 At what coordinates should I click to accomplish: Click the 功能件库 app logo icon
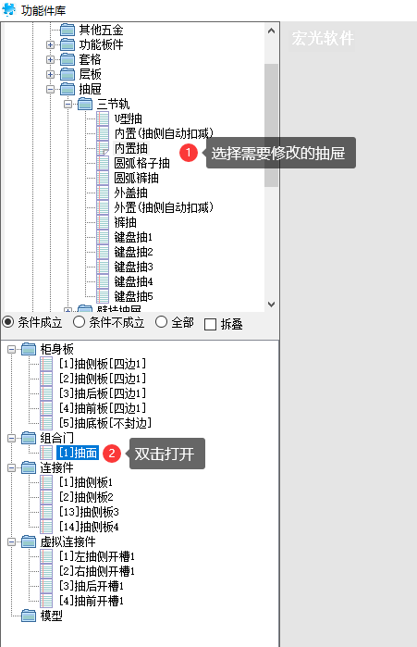[x=8, y=9]
